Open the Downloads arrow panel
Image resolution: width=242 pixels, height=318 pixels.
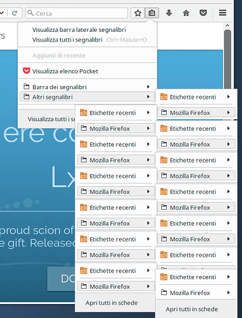tap(169, 13)
